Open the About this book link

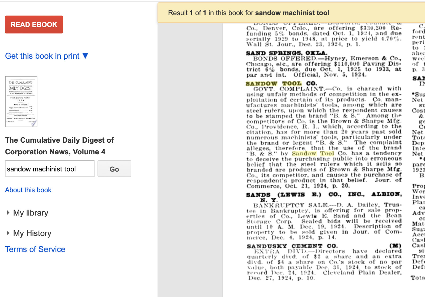click(28, 190)
